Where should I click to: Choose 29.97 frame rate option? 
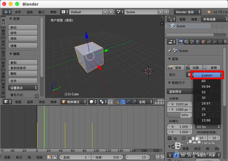coord(207,103)
